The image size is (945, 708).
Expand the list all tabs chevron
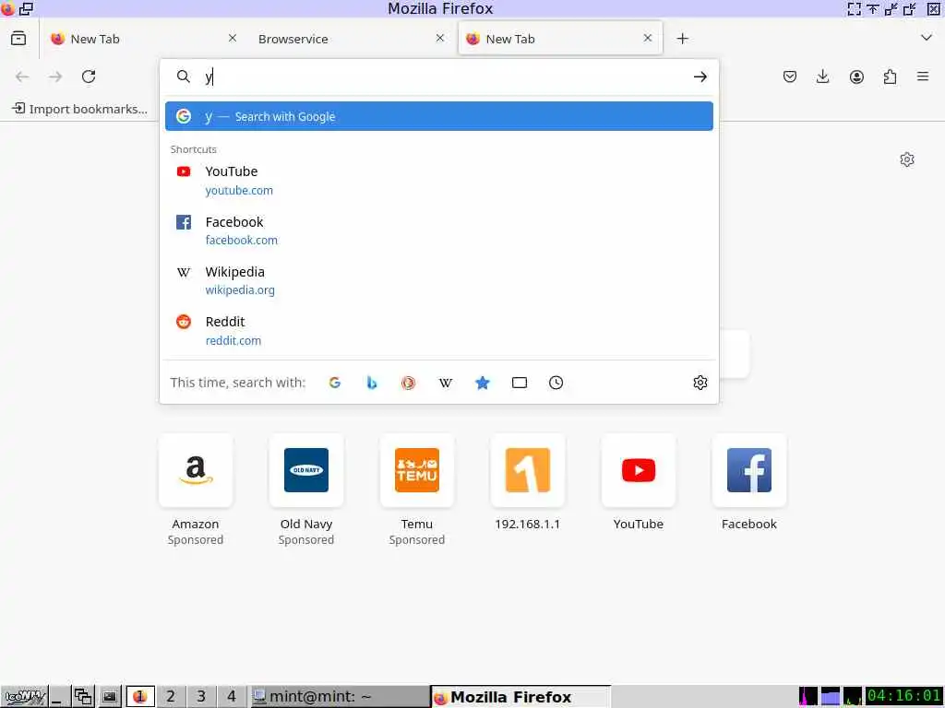(927, 38)
